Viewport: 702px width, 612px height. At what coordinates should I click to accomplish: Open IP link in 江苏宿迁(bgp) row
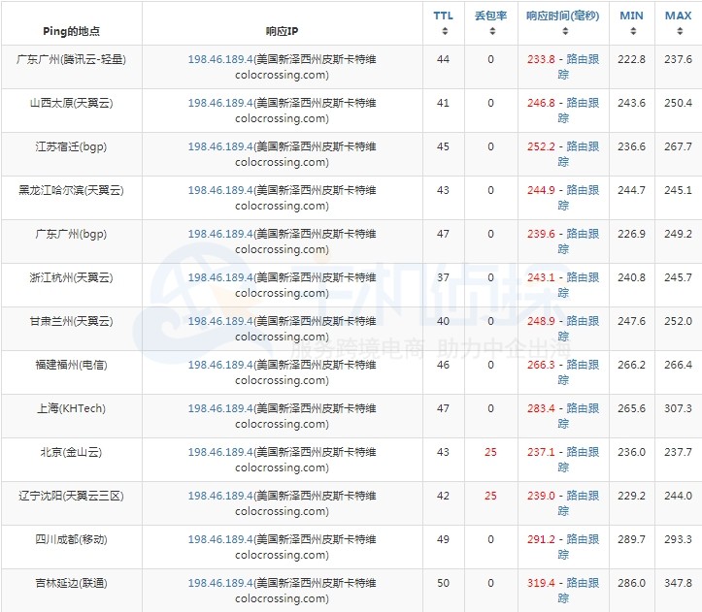pyautogui.click(x=220, y=146)
